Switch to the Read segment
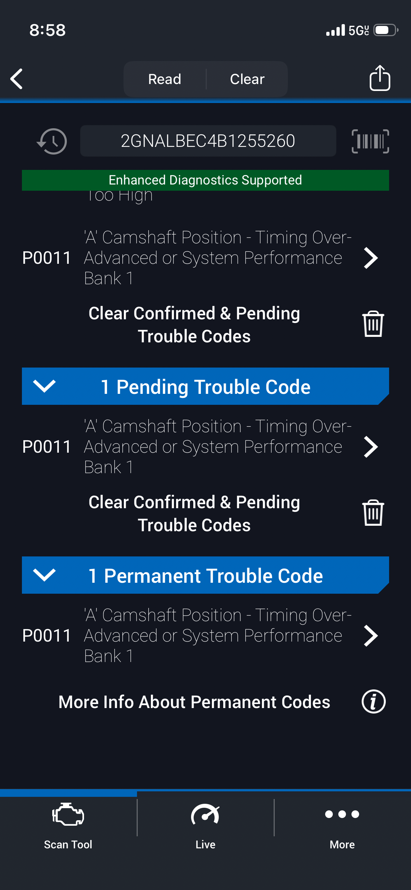The height and width of the screenshot is (890, 411). click(x=165, y=79)
